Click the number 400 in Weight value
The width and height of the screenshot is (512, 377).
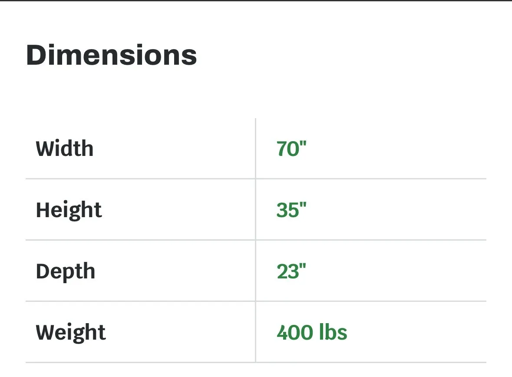pyautogui.click(x=294, y=333)
